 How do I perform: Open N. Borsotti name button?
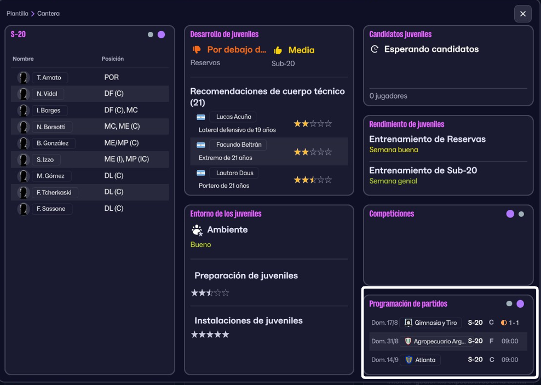pyautogui.click(x=51, y=127)
